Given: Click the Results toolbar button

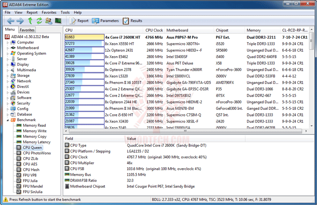Looking at the screenshot, I should pos(132,21).
